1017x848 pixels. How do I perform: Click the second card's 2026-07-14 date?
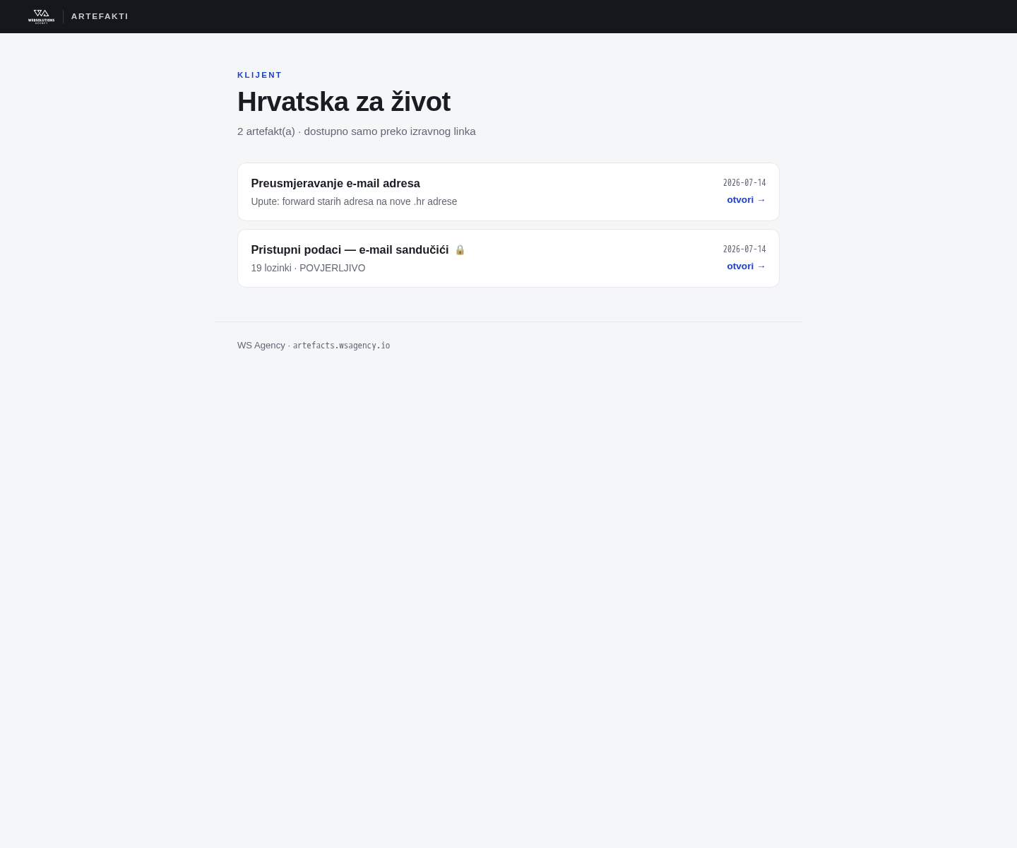click(744, 249)
